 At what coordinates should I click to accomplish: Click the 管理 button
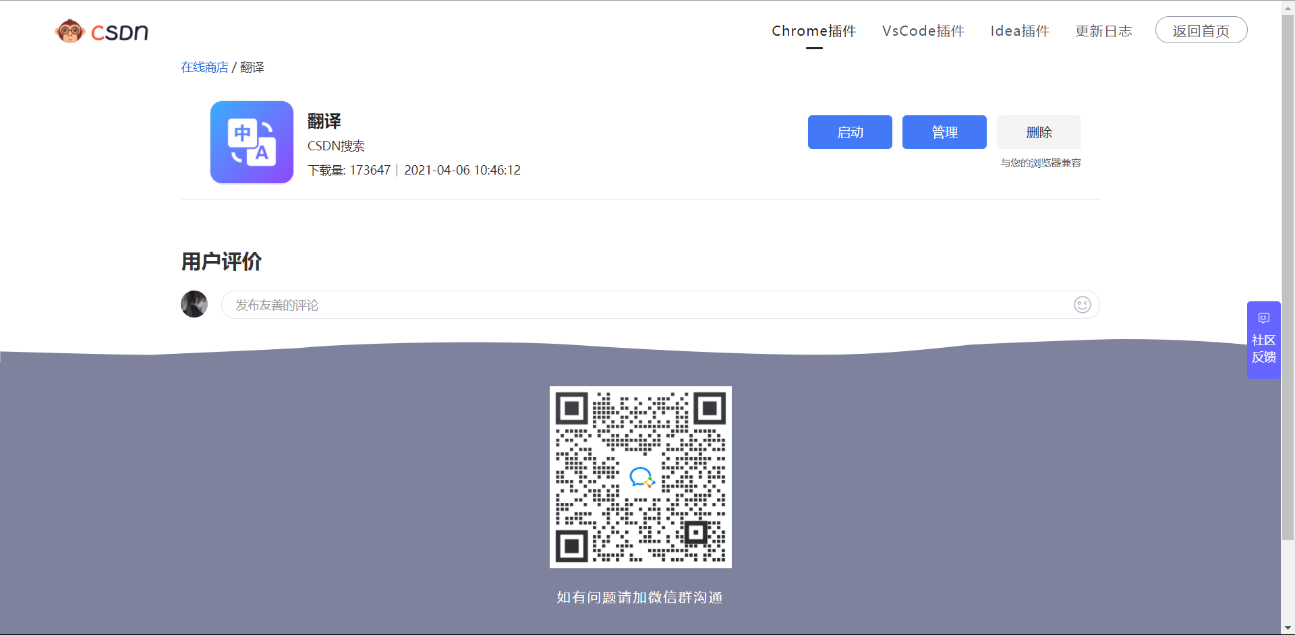click(x=944, y=132)
